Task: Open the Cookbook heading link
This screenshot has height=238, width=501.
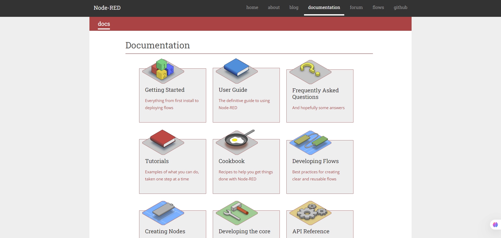Action: pos(231,161)
